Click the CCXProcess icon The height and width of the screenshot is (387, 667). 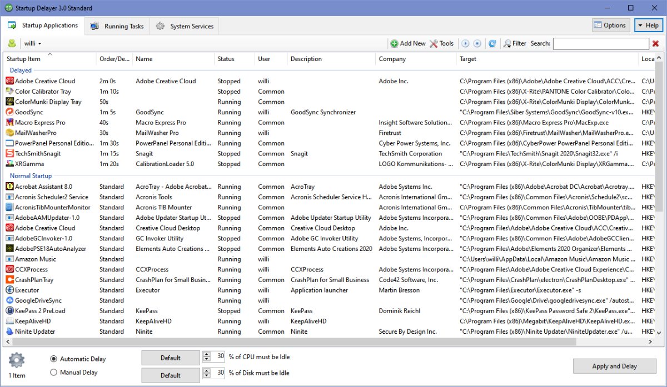(9, 269)
